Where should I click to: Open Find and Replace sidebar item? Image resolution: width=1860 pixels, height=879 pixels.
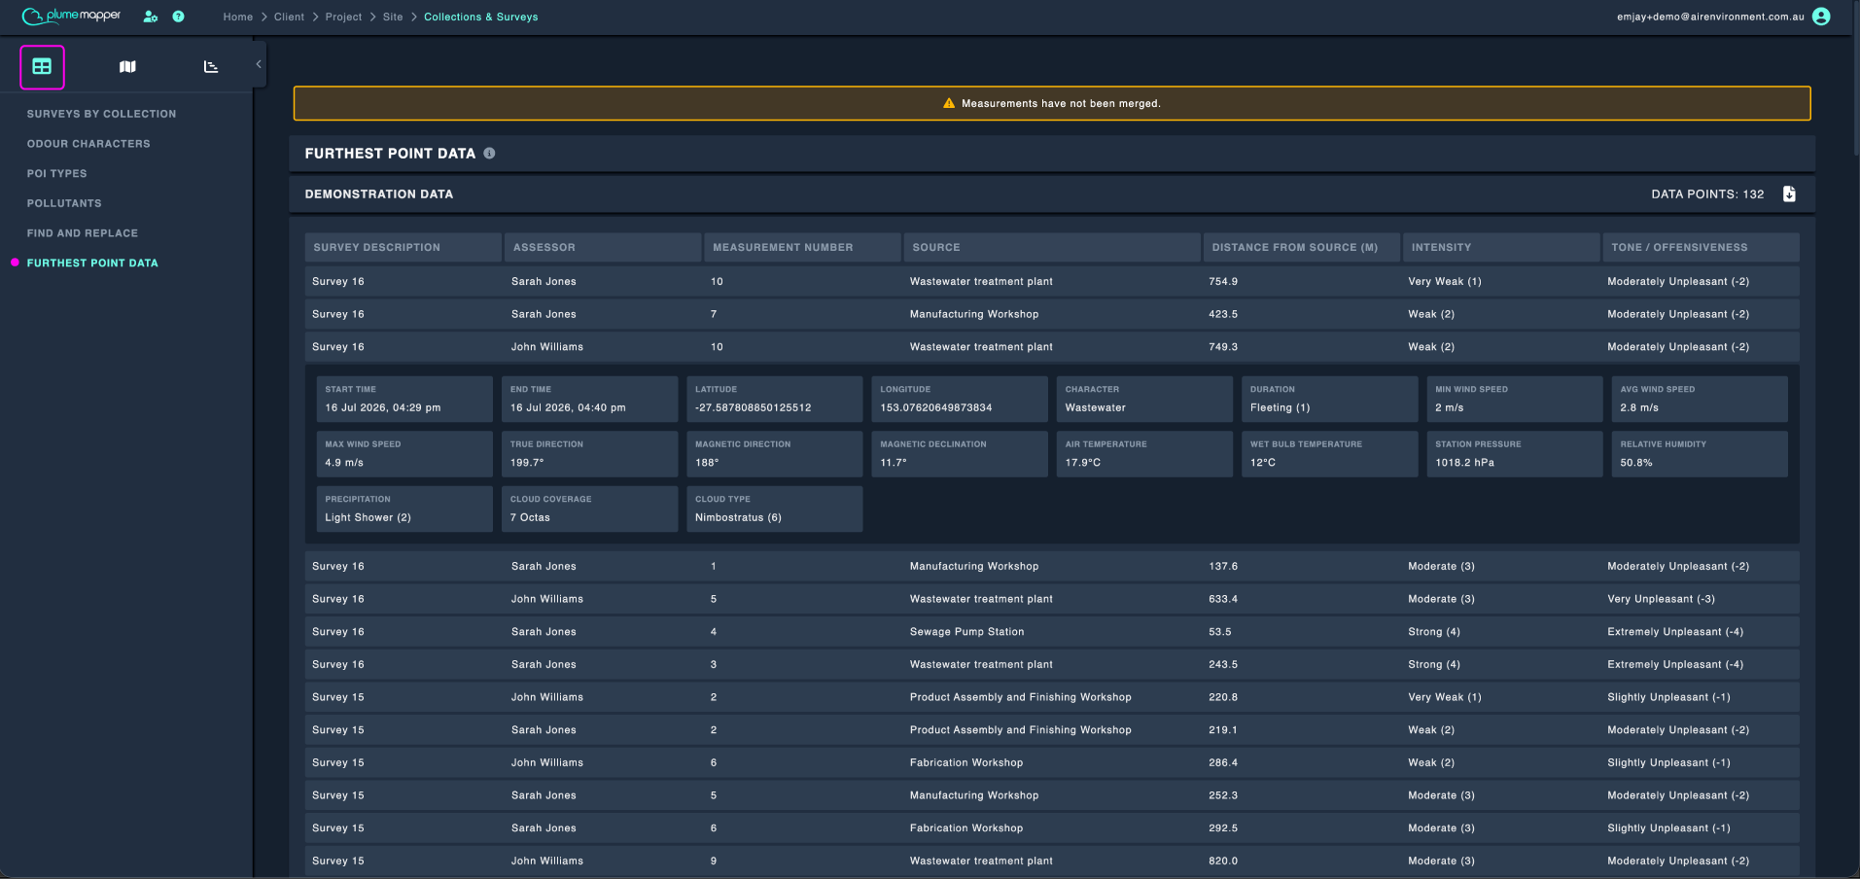pos(83,233)
